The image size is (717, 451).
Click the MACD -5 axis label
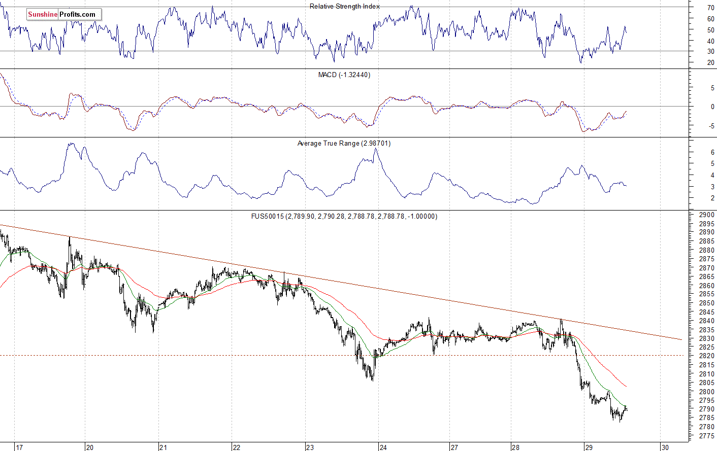tap(711, 126)
